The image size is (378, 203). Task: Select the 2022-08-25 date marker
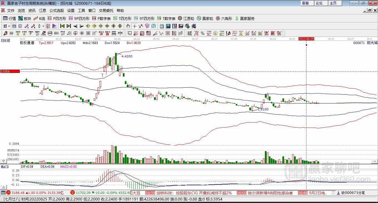(x=306, y=39)
